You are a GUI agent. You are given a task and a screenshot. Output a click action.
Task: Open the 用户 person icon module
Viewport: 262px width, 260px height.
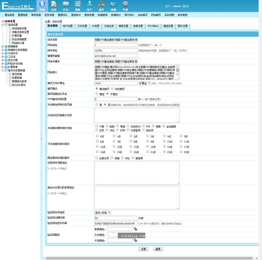point(90,6)
